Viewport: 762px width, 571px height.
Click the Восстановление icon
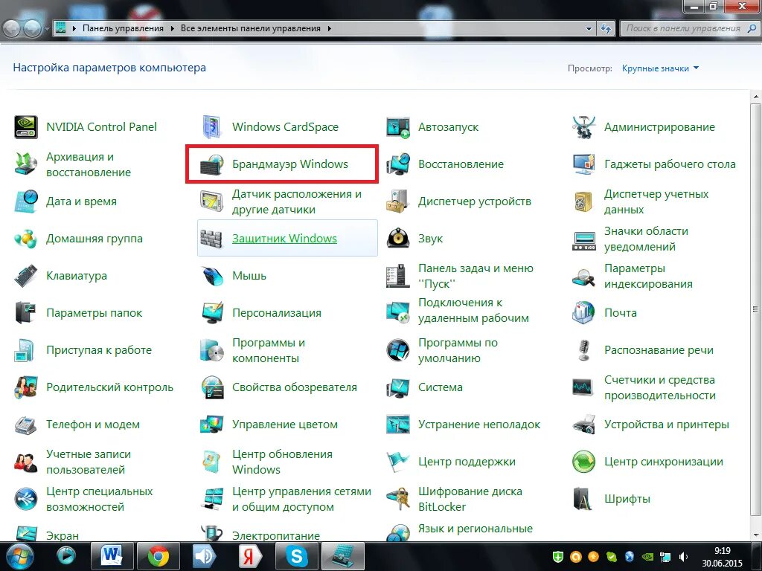398,164
